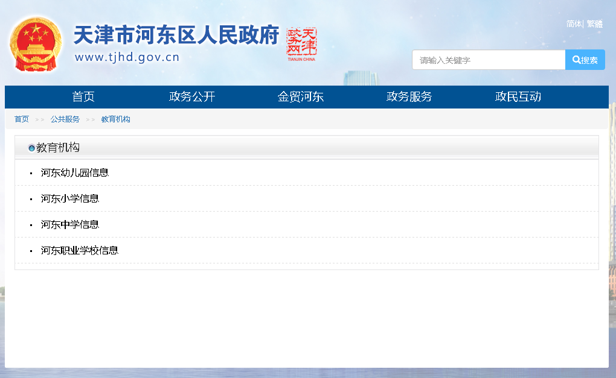Click 首页 in the breadcrumb trail
The width and height of the screenshot is (616, 378).
(22, 119)
